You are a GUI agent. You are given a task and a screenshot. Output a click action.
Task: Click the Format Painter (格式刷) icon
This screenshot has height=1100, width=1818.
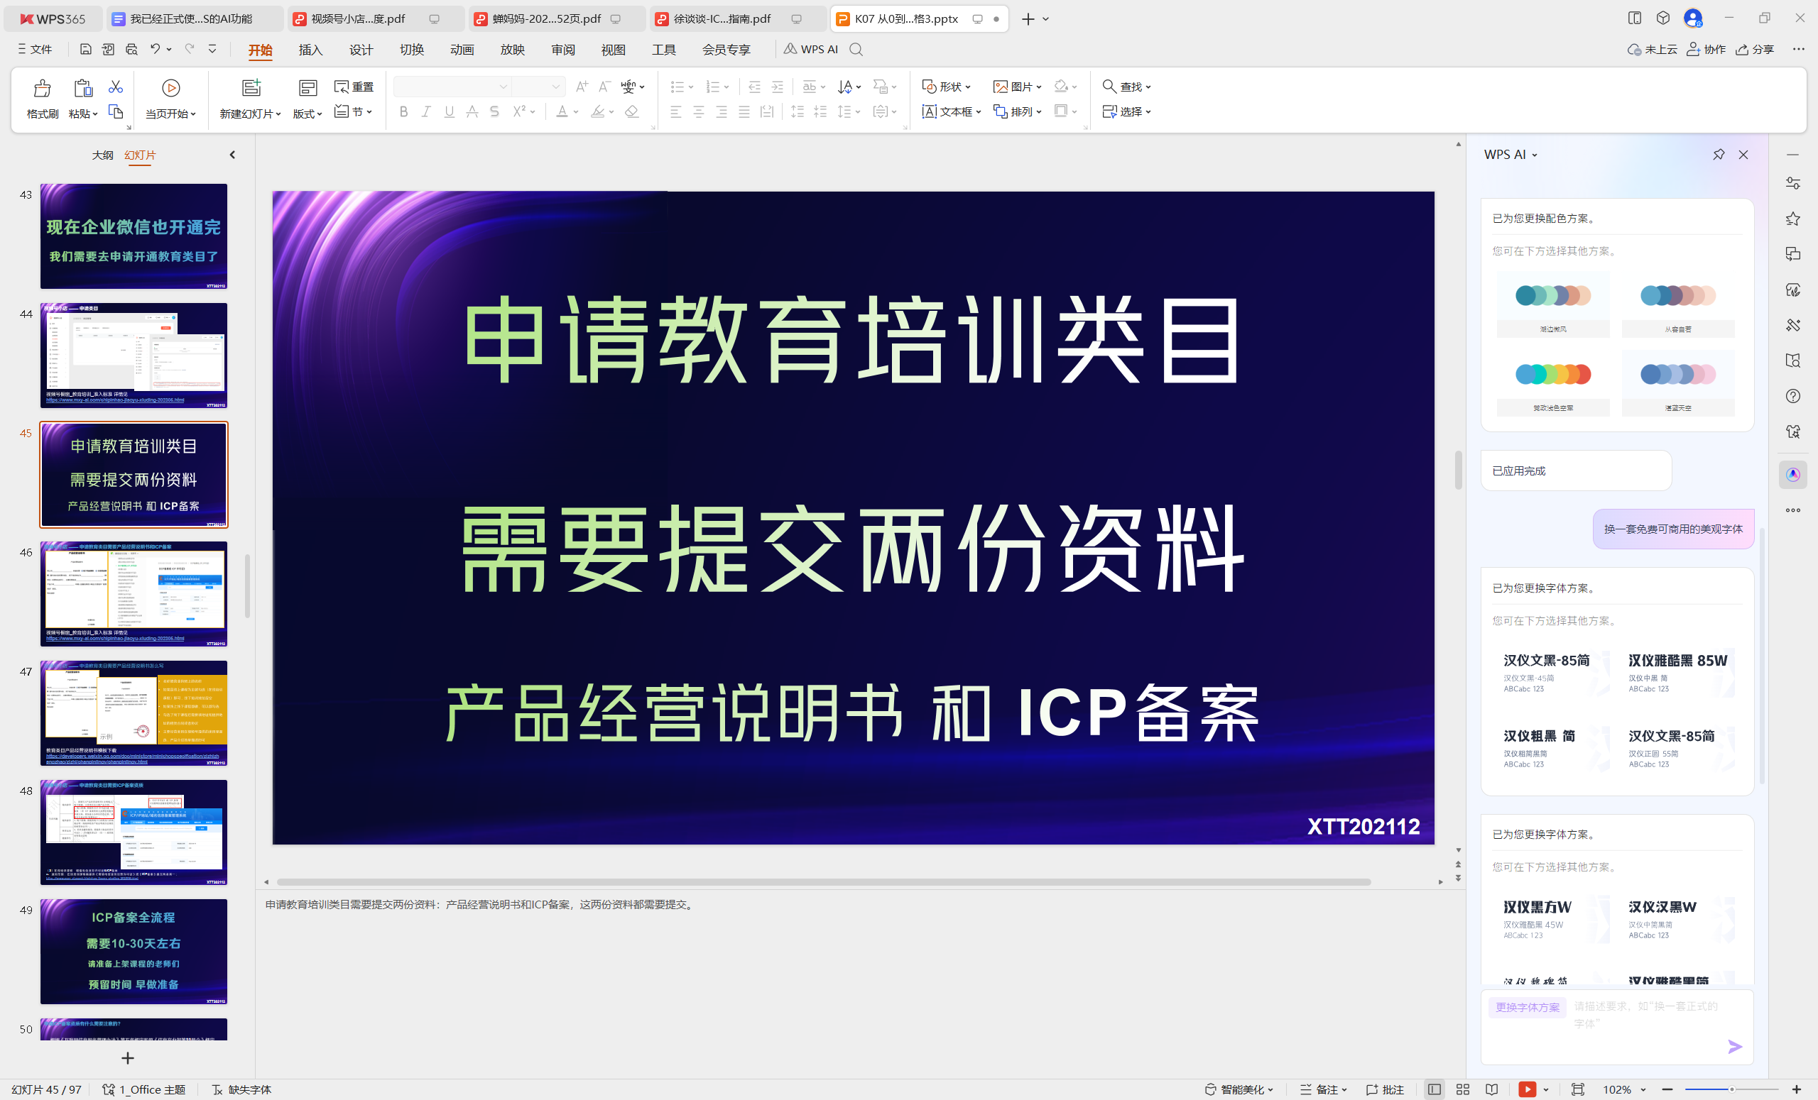coord(42,89)
